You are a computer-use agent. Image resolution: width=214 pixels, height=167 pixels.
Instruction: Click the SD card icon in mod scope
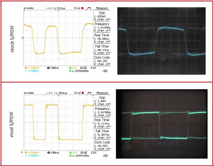point(105,156)
